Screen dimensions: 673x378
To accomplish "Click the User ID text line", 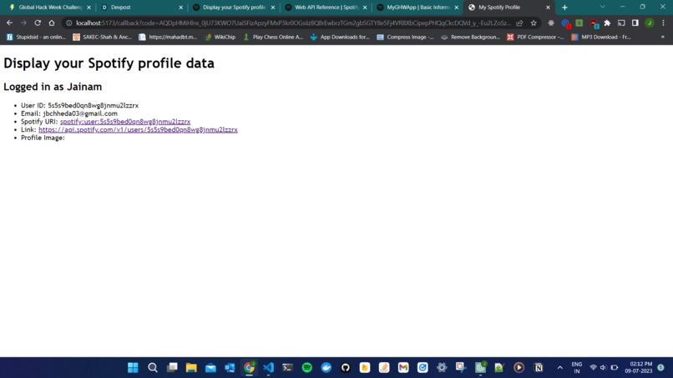I will coord(80,105).
